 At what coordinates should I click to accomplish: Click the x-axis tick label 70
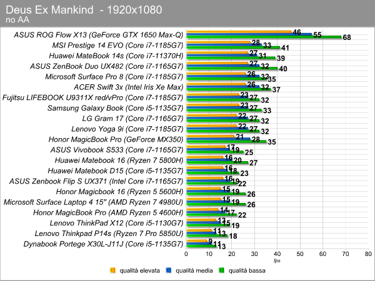(346, 254)
